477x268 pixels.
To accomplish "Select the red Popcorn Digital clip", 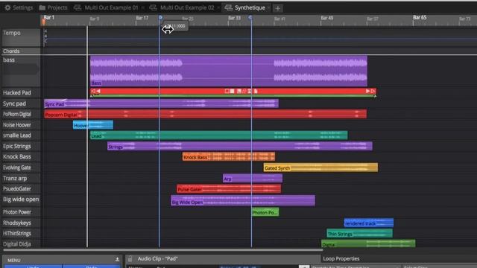I will point(206,114).
